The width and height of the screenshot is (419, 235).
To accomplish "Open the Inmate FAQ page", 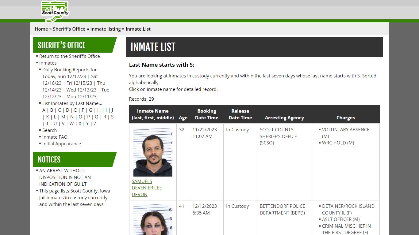I will [x=55, y=137].
